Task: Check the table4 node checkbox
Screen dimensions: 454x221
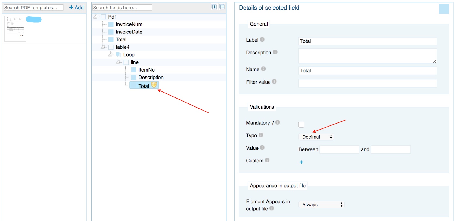Action: pyautogui.click(x=111, y=47)
